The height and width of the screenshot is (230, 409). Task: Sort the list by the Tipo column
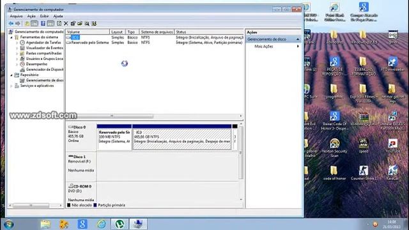(132, 32)
